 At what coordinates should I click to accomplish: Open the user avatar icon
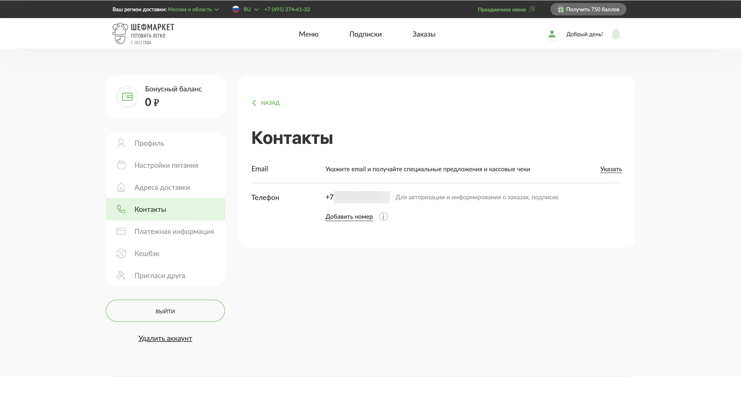pyautogui.click(x=552, y=34)
